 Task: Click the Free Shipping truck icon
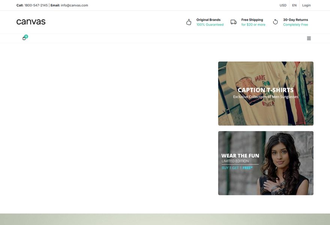[234, 22]
